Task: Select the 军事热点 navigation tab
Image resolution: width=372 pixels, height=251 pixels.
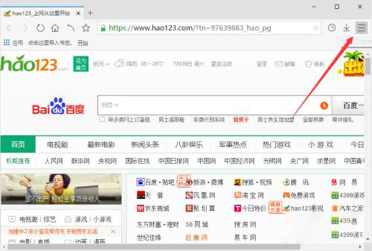Action: [x=232, y=144]
